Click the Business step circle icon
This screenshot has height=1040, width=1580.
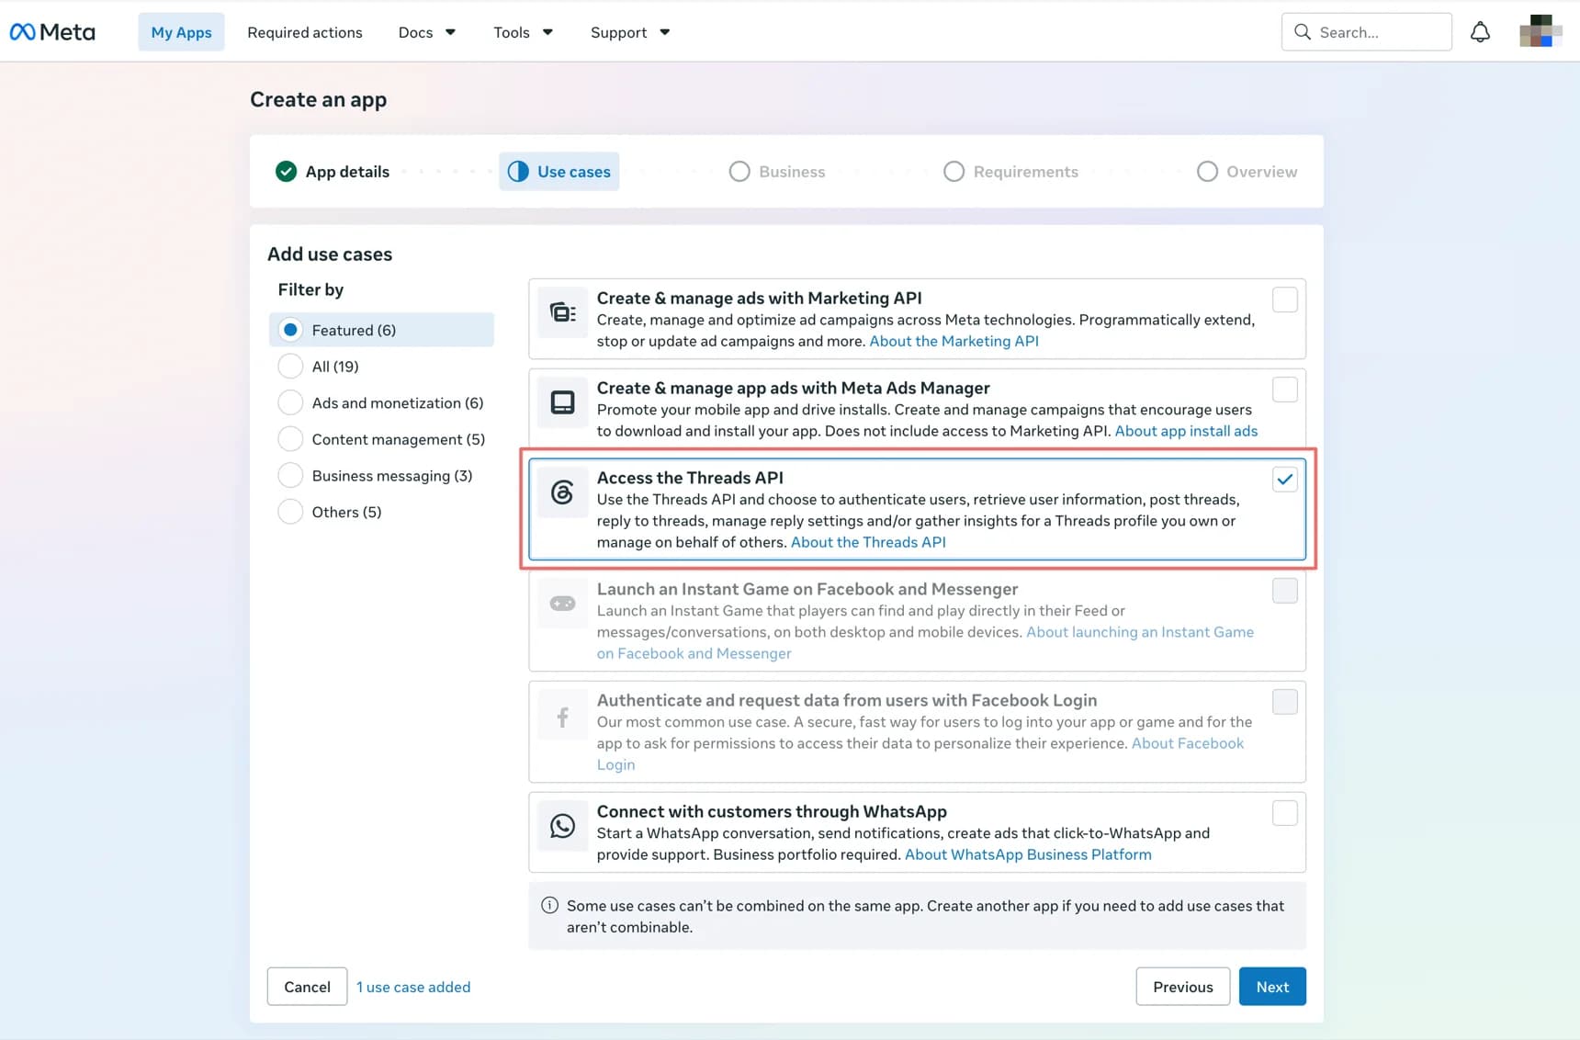(739, 172)
